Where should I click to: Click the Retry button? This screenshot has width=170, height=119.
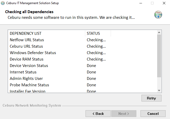point(151,98)
